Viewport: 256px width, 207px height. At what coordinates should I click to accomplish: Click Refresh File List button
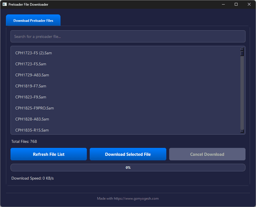49,154
